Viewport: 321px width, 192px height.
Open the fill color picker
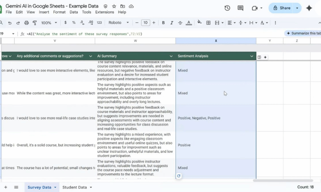point(199,22)
